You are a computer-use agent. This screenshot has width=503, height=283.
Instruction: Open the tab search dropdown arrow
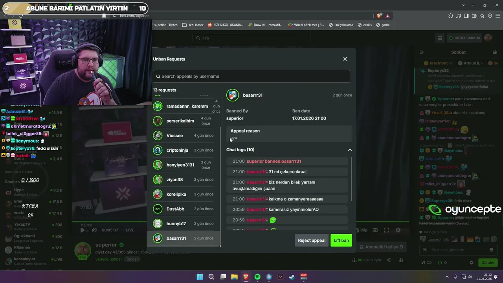pos(464,5)
